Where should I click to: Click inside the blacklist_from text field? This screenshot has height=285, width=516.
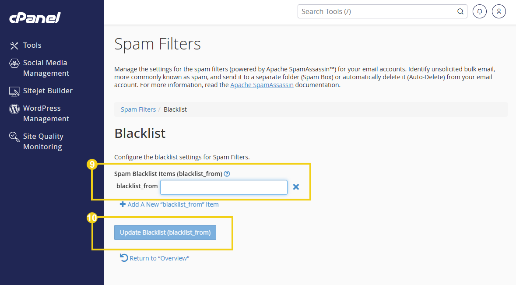(223, 187)
